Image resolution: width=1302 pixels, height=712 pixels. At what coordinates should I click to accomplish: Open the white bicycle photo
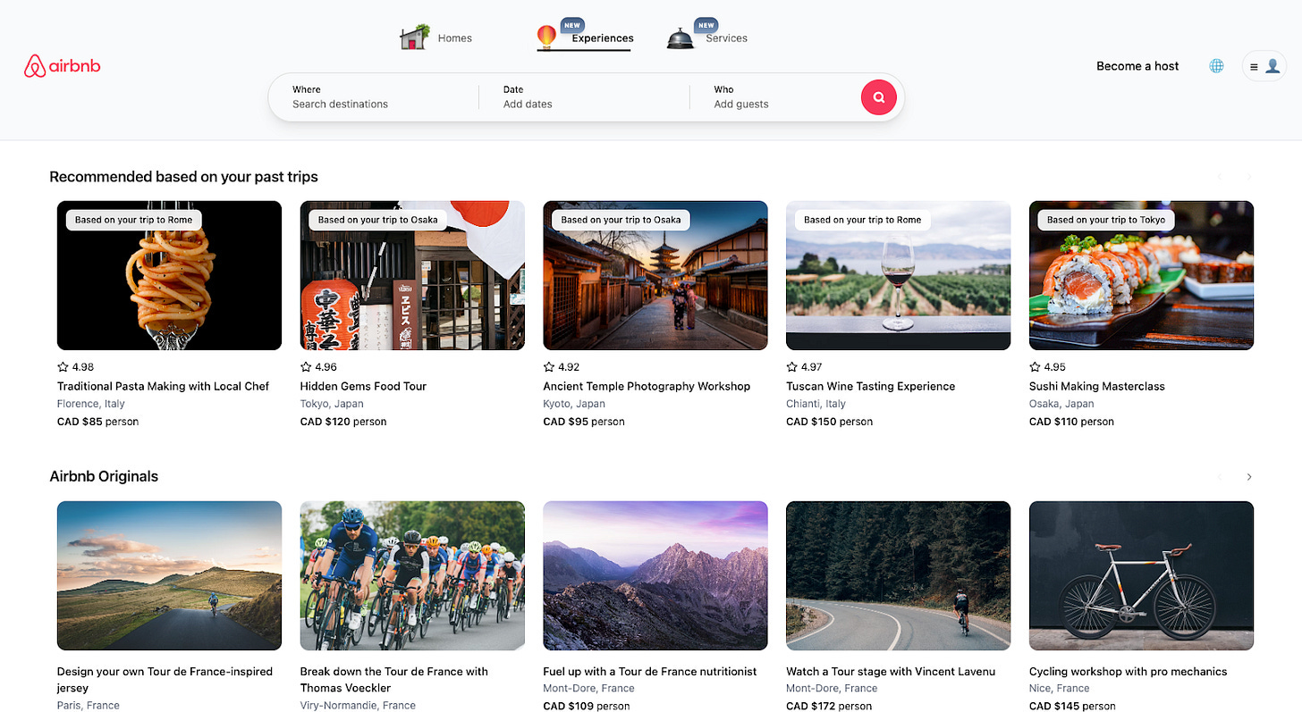pos(1141,575)
